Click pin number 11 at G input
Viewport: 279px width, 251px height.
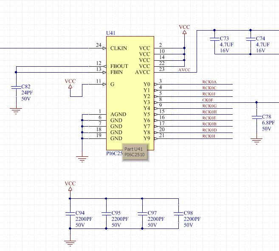coord(99,81)
